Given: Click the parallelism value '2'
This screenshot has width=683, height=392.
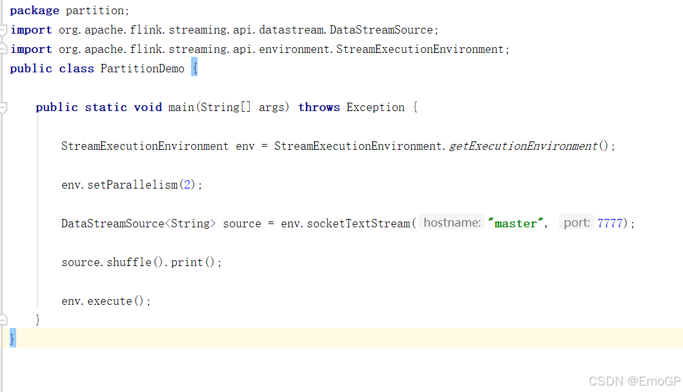Looking at the screenshot, I should point(187,185).
